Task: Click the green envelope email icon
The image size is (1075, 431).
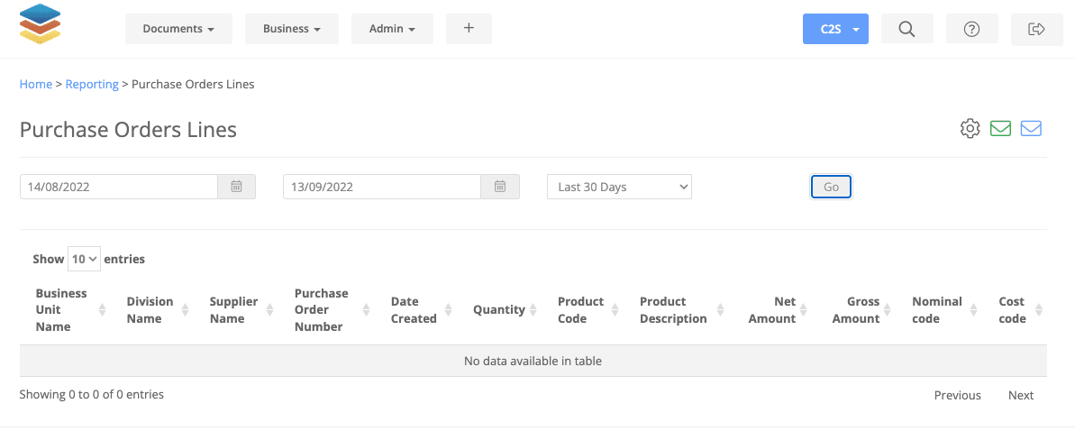Action: click(x=1001, y=128)
